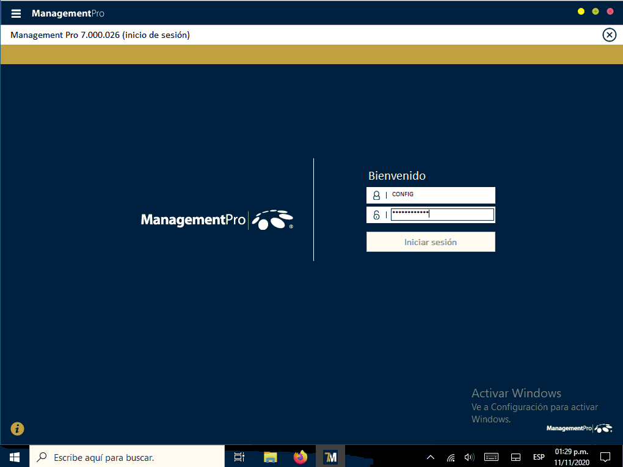Viewport: 623px width, 467px height.
Task: Open File Explorer from the taskbar
Action: (271, 457)
